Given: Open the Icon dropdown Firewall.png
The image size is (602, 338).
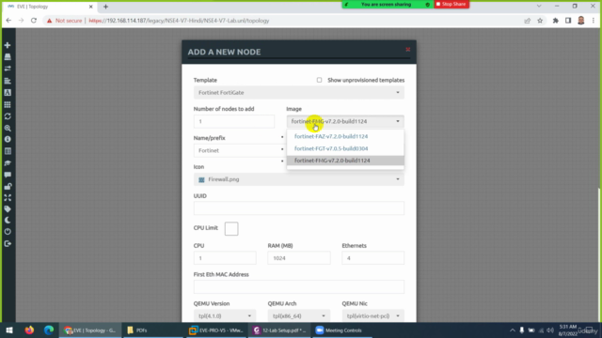Looking at the screenshot, I should (x=299, y=179).
